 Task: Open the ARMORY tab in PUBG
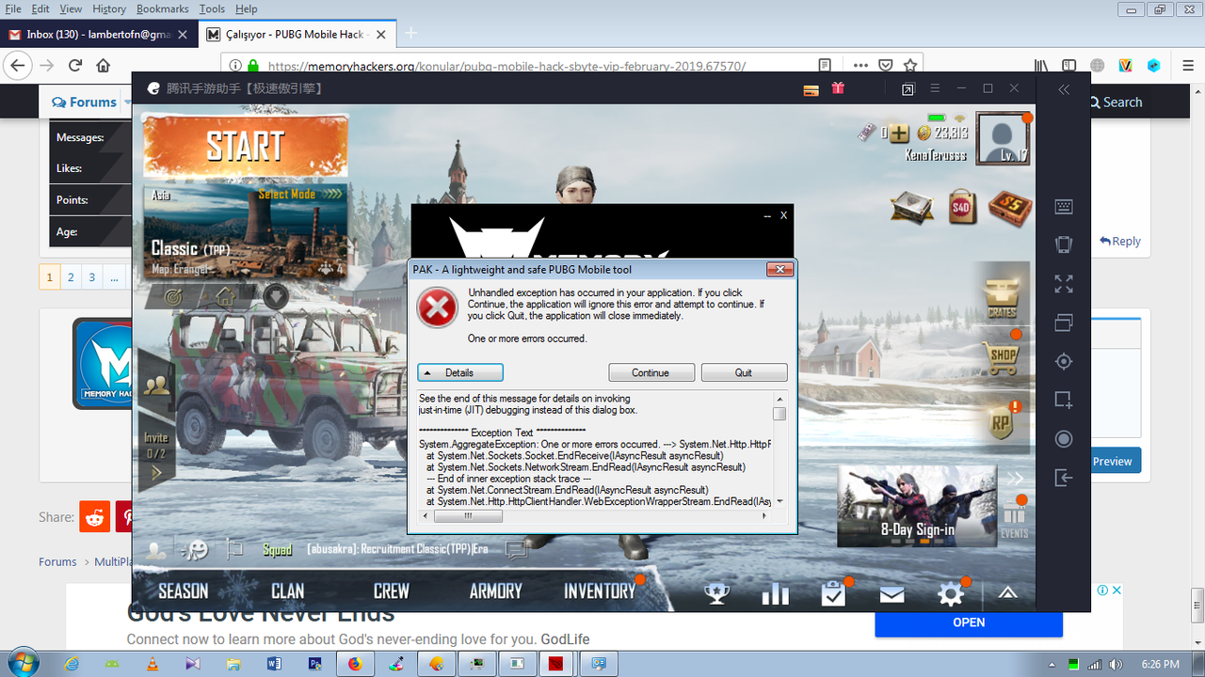point(495,590)
